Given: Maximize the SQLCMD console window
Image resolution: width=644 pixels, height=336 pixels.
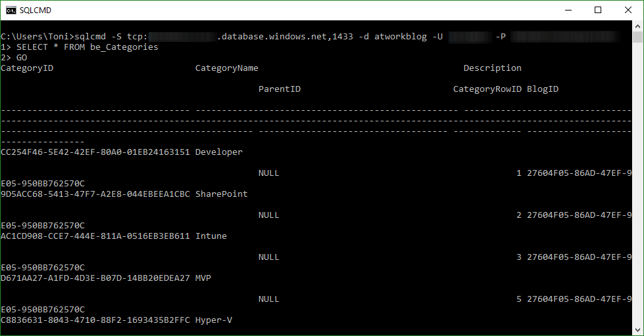Looking at the screenshot, I should click(x=598, y=10).
